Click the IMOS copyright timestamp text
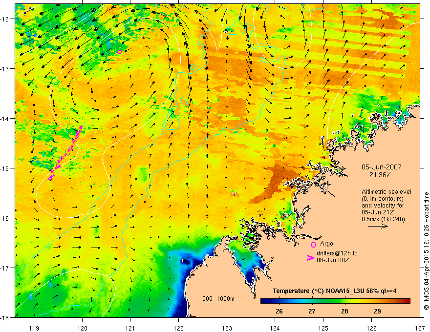430x332 pixels. (x=426, y=251)
